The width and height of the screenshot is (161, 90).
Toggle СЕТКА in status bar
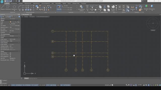click(13, 85)
